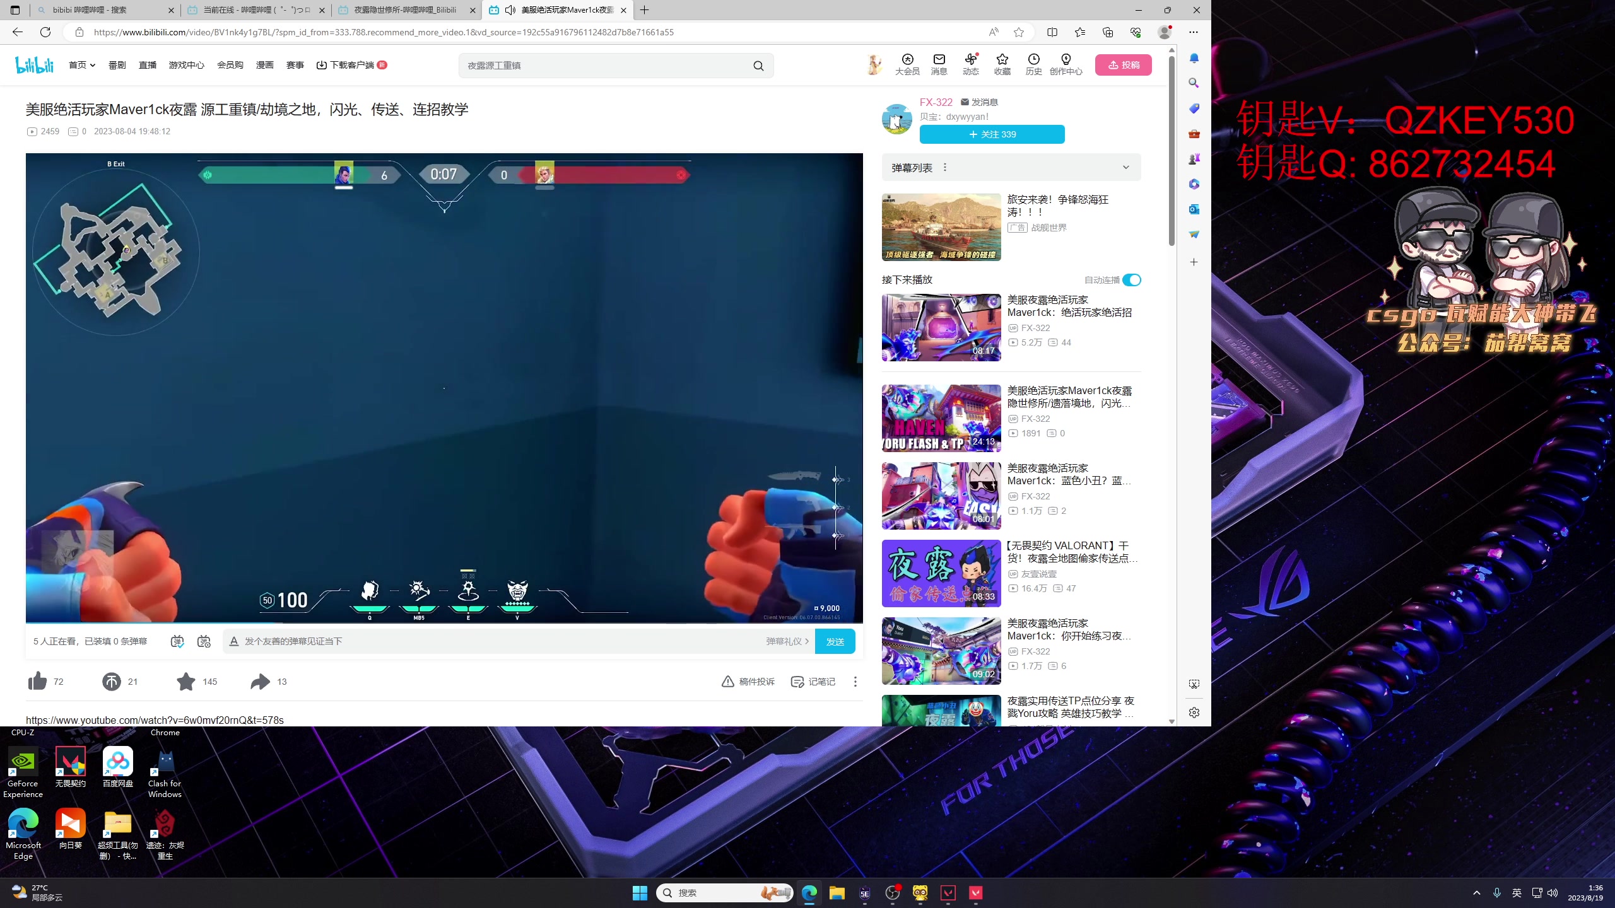Open the 消息 messages icon
Image resolution: width=1615 pixels, height=908 pixels.
[939, 64]
